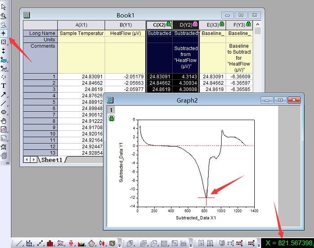Click the green lock in Graph2 window

112,118
